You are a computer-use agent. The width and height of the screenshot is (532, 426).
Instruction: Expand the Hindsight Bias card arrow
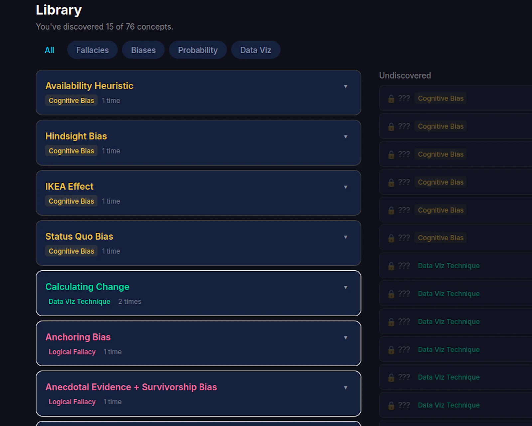[x=345, y=137]
